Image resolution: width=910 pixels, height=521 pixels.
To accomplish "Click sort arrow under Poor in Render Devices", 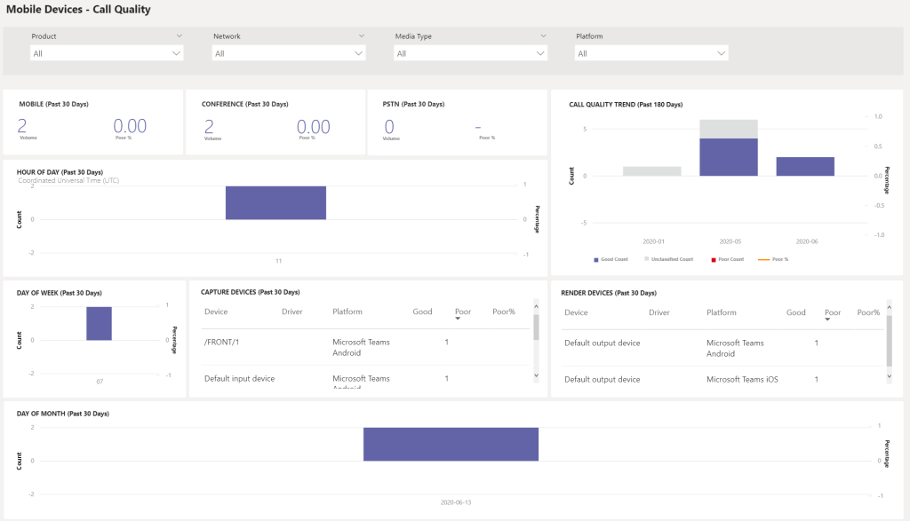I will [827, 319].
